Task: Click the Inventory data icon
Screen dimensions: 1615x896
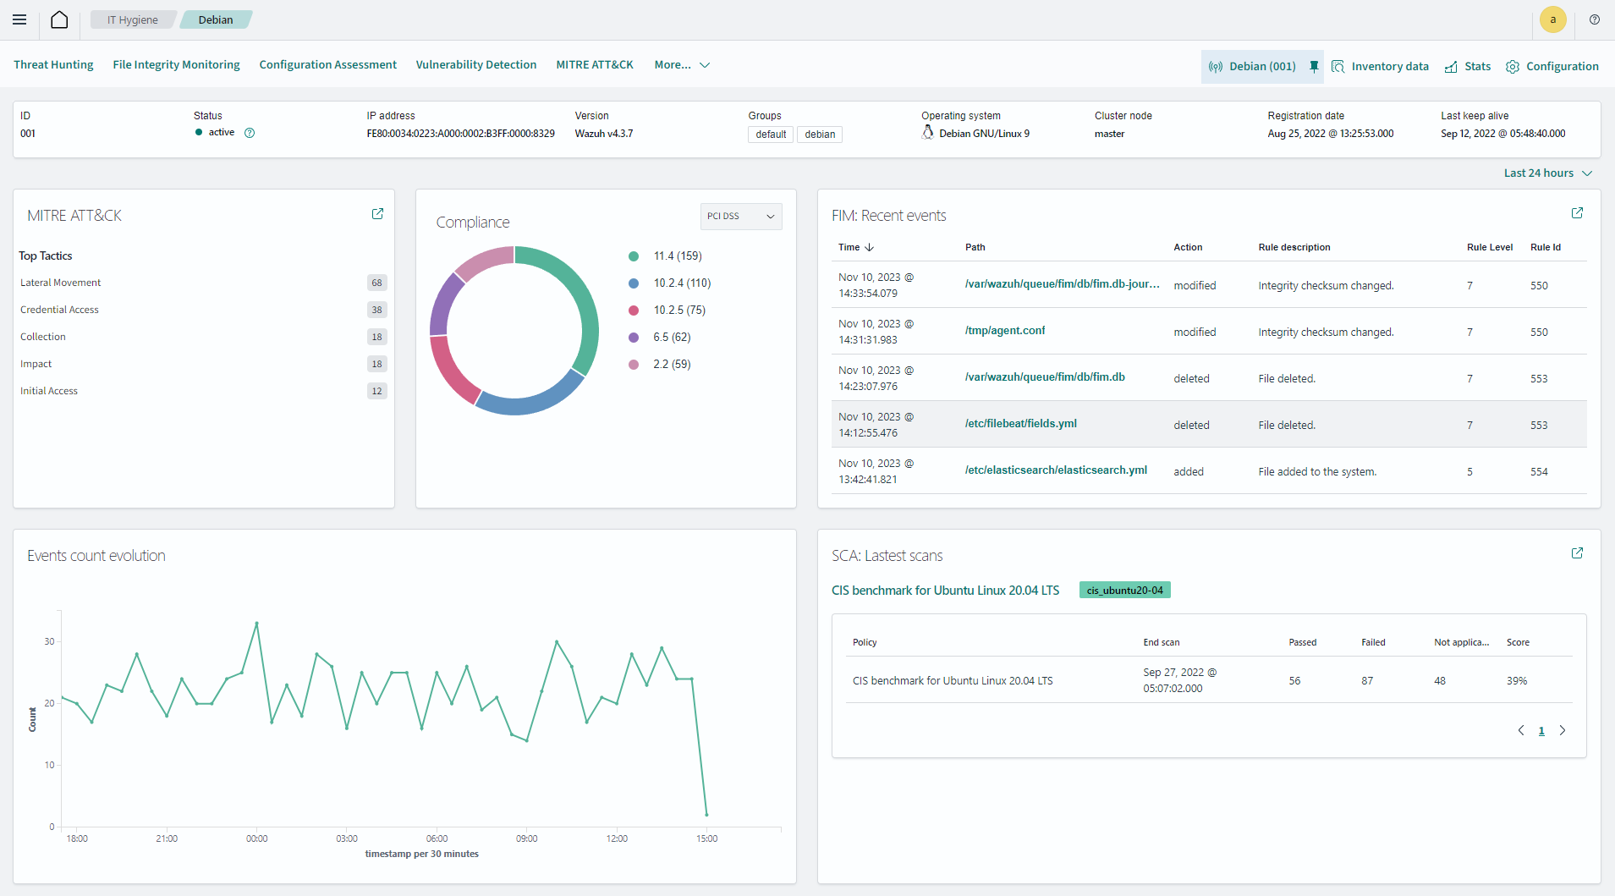Action: pyautogui.click(x=1338, y=66)
